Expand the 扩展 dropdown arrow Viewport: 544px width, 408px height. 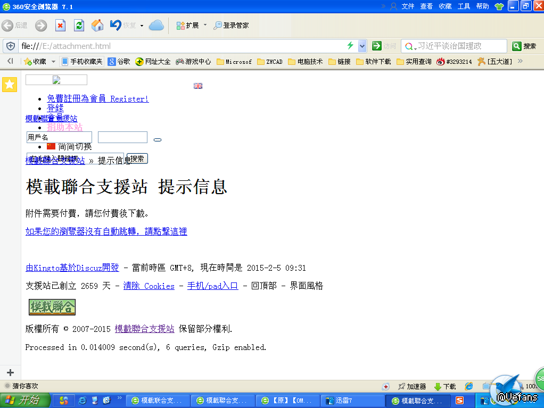pyautogui.click(x=205, y=25)
